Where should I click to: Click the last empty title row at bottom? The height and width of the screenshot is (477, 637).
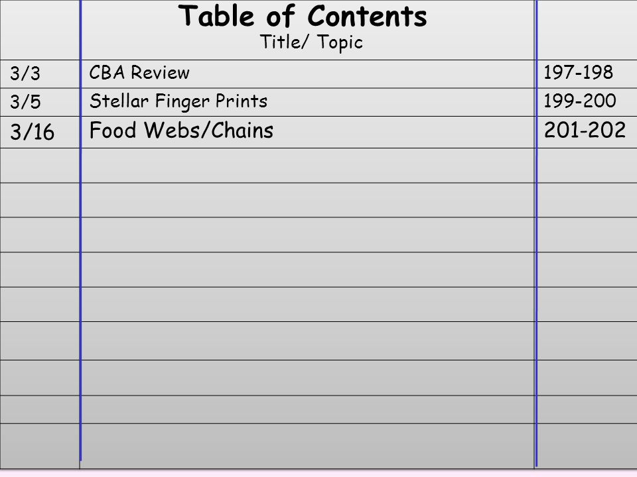coord(307,446)
